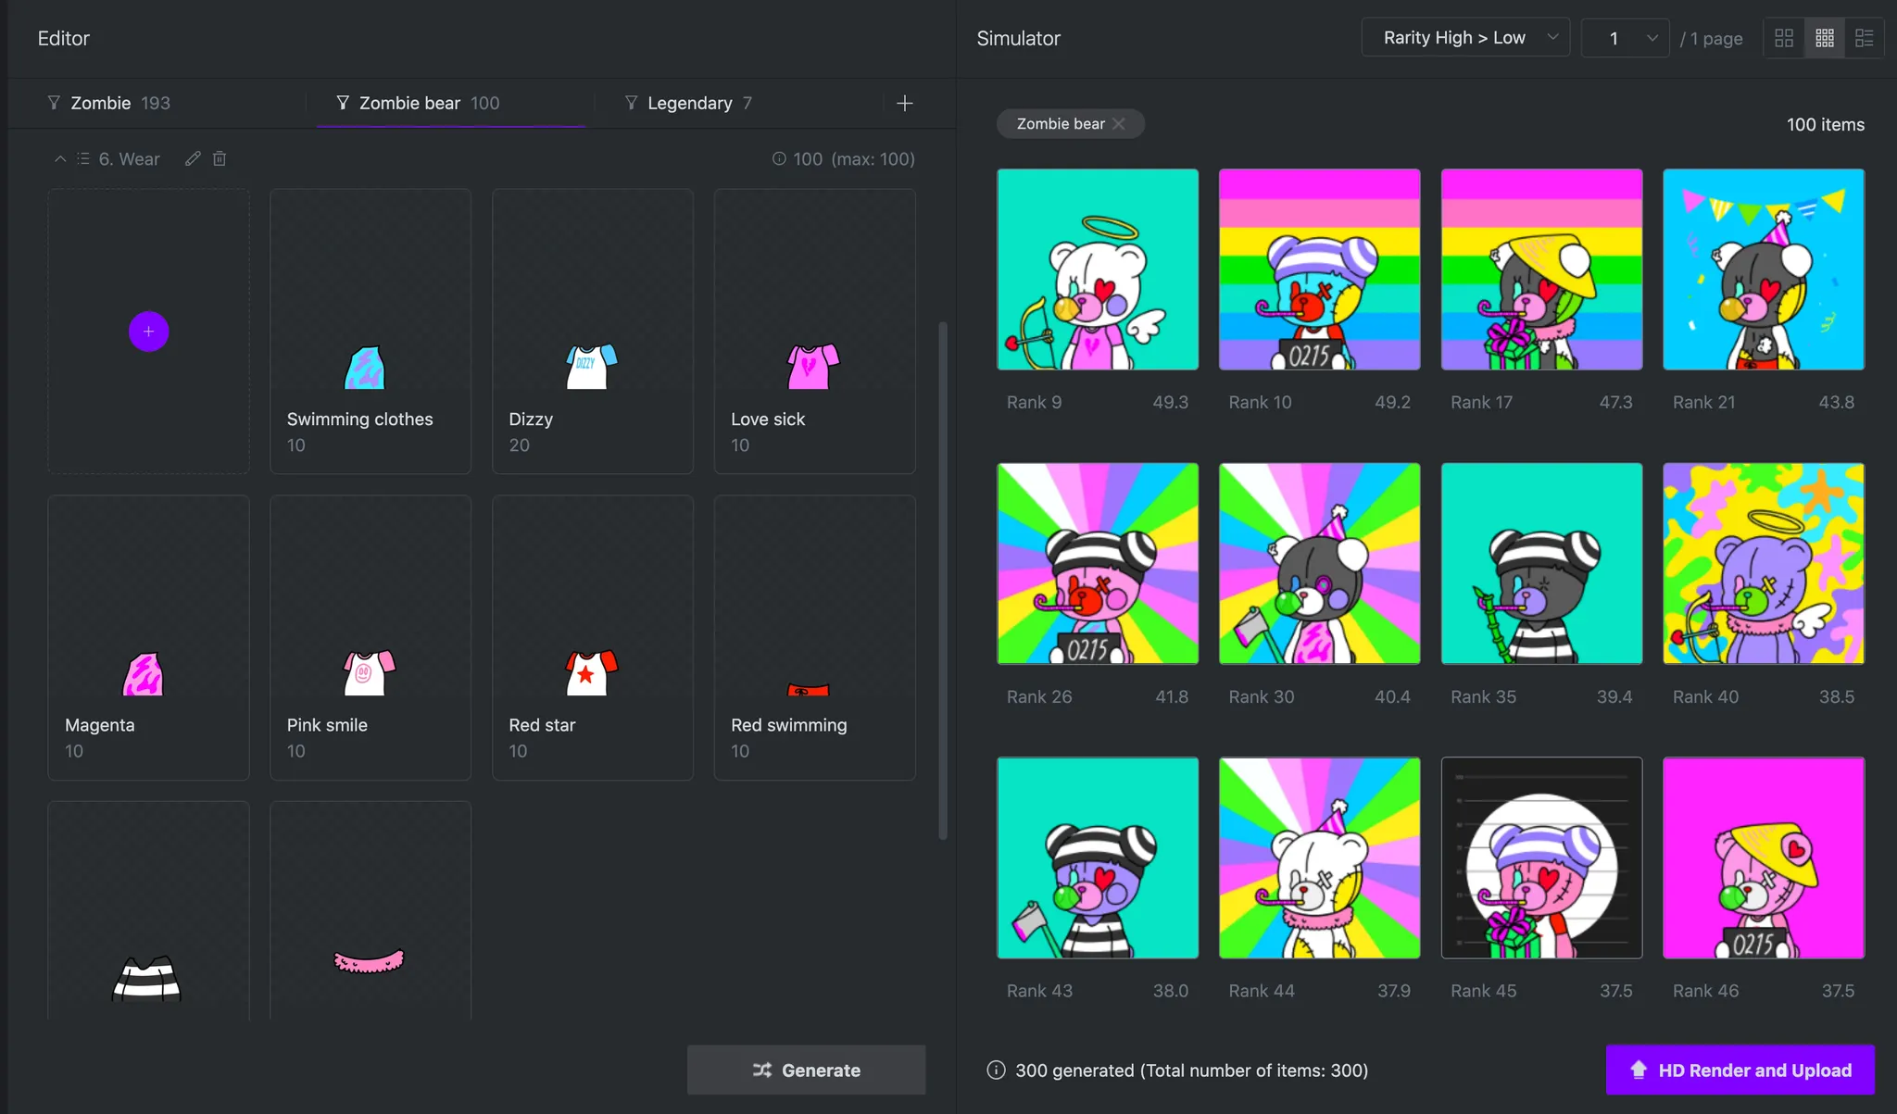Delete the 6. Wear layer

(220, 158)
